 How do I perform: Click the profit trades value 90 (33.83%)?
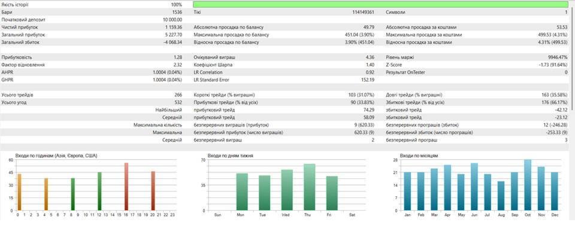[x=362, y=102]
